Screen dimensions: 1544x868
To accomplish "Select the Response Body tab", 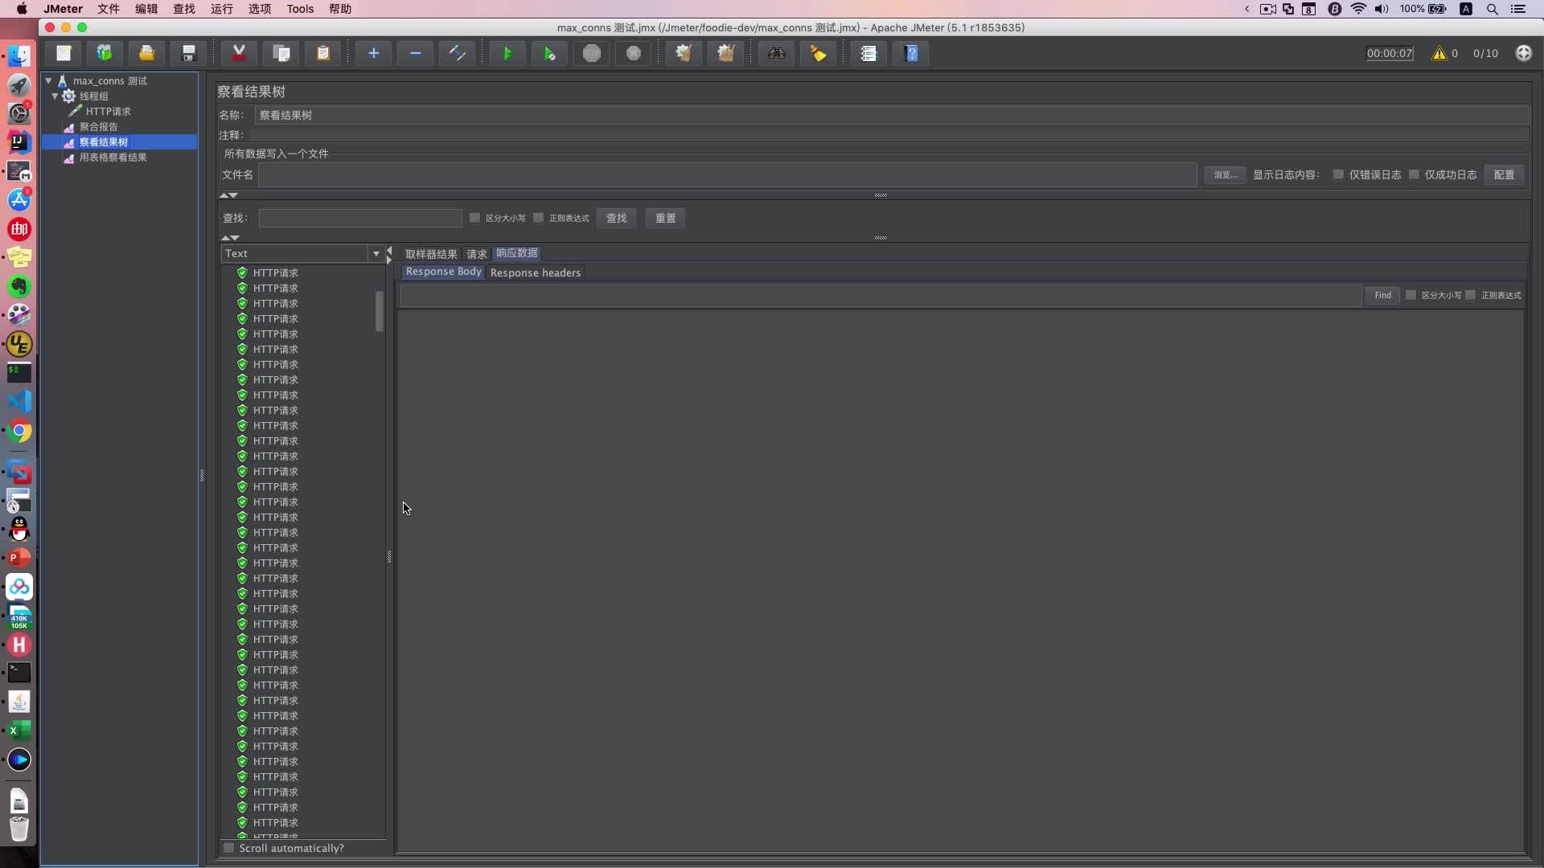I will (x=443, y=272).
